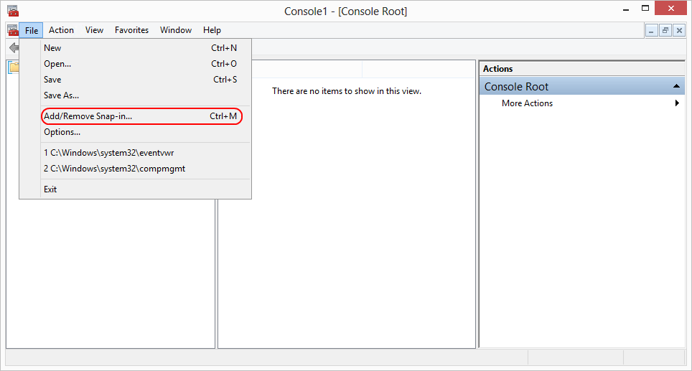Screen dimensions: 692x371
Task: Close the inner Console Root child window
Action: [679, 30]
